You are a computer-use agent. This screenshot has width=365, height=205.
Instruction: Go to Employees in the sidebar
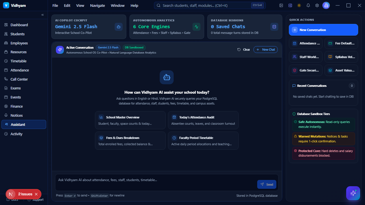[24, 43]
